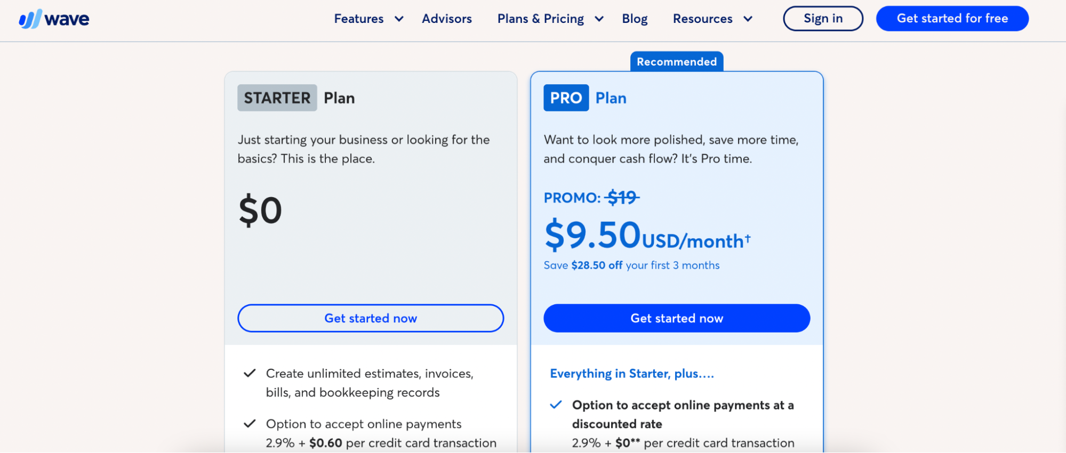
Task: Click the $9.50 USD/month price
Action: pyautogui.click(x=592, y=234)
